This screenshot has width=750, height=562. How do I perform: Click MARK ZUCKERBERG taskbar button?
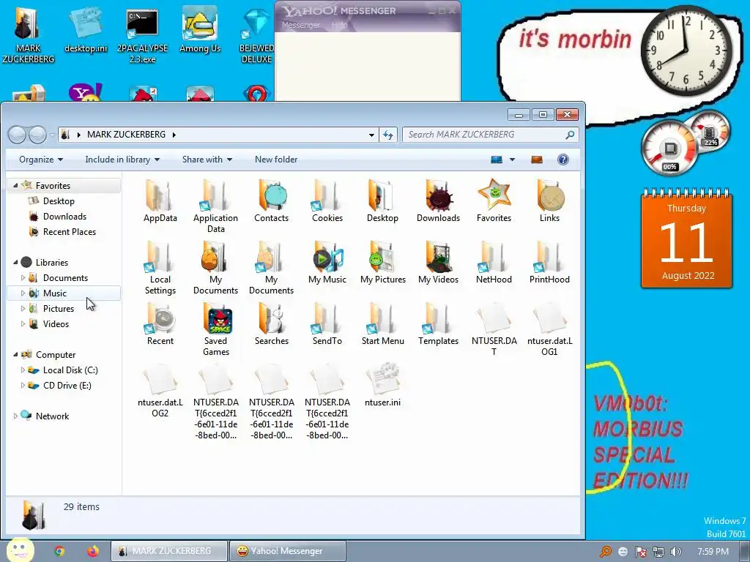pyautogui.click(x=169, y=551)
